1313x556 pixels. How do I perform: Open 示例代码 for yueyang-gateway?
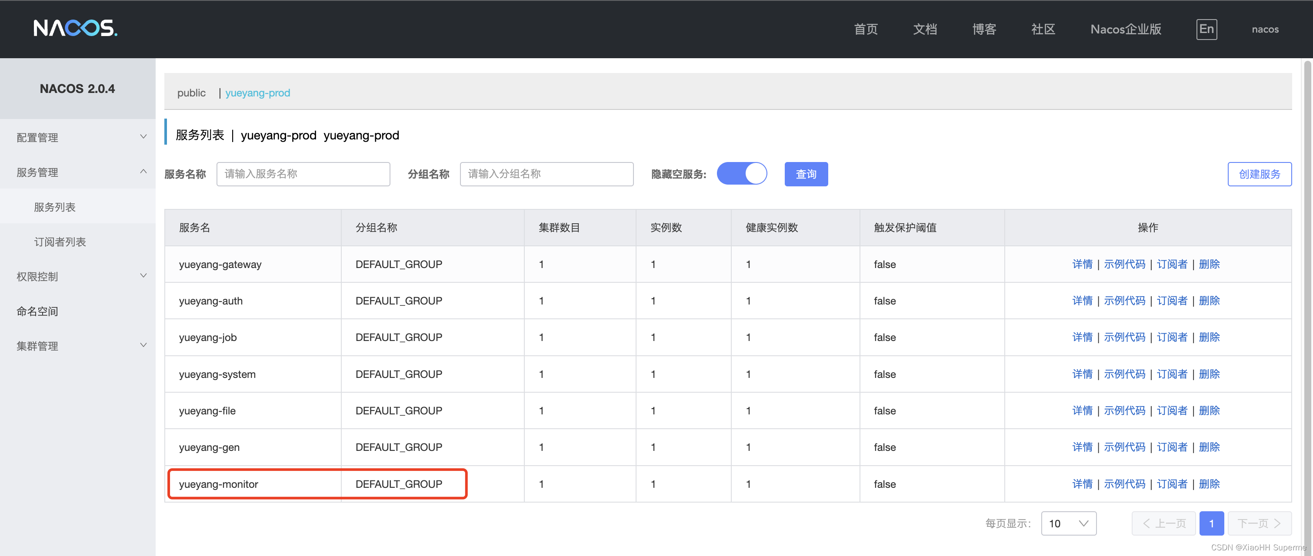(1124, 264)
